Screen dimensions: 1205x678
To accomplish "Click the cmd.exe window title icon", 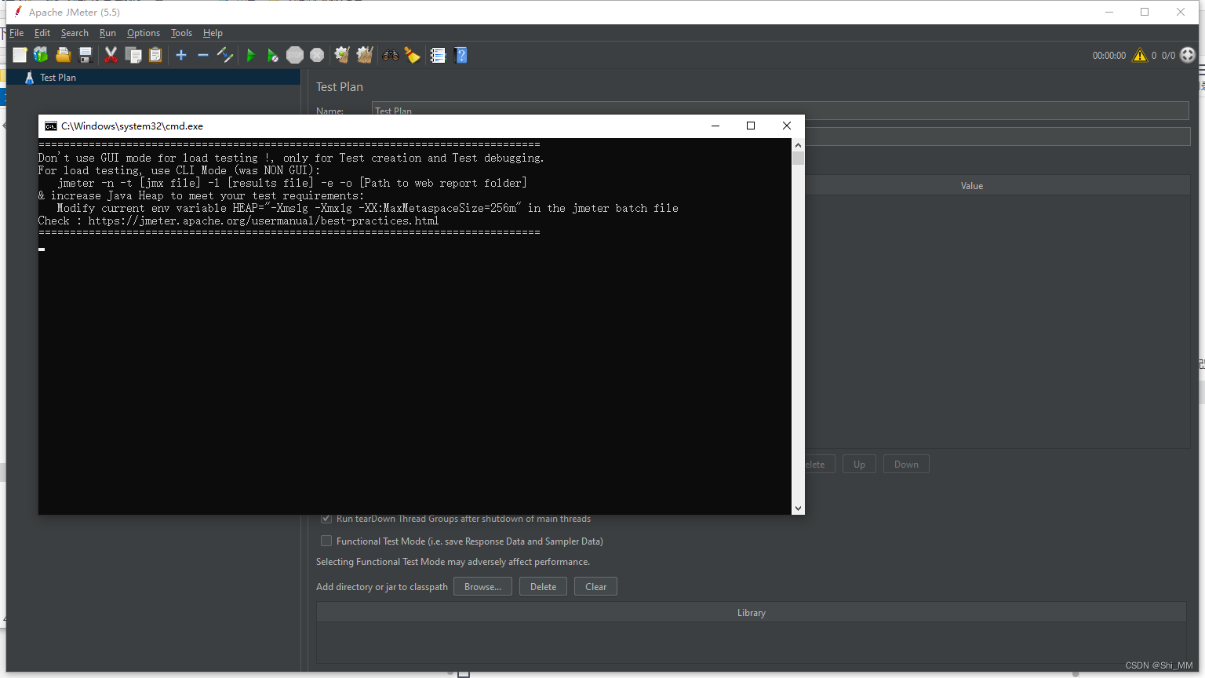I will point(51,126).
